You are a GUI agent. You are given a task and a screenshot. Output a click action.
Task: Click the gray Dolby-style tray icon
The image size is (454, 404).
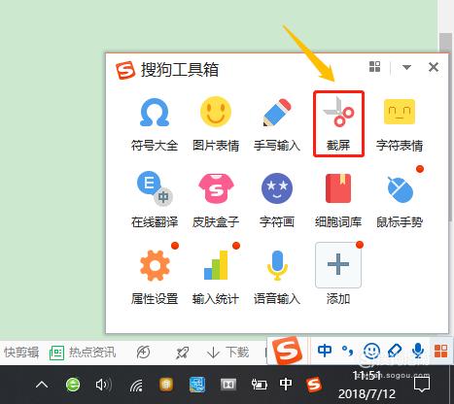point(228,385)
